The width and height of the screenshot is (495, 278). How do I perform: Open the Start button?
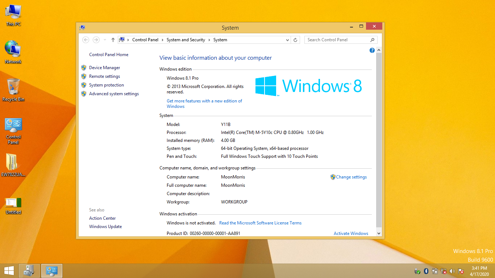click(x=9, y=271)
